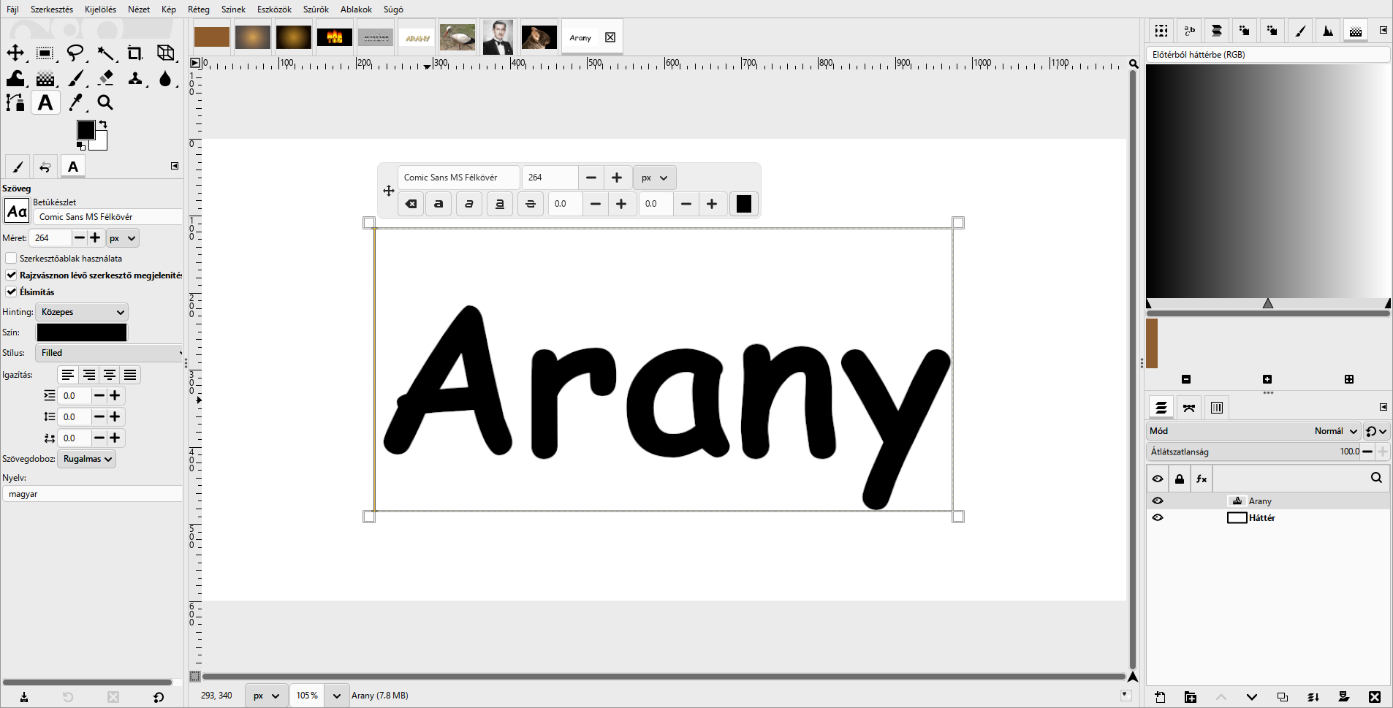Open the zoom level dropdown at 105%
This screenshot has height=708, width=1393.
click(336, 696)
